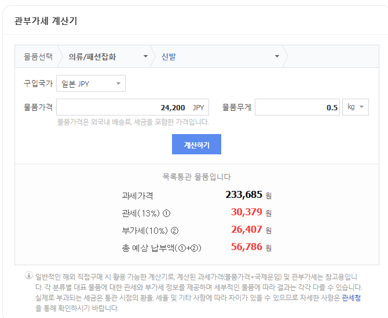Click the 목록통관 물품입니다 message
The height and width of the screenshot is (318, 388).
coord(197,177)
